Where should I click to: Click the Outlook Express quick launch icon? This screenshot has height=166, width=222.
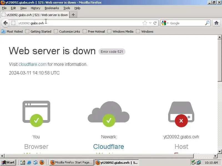(x=36, y=162)
